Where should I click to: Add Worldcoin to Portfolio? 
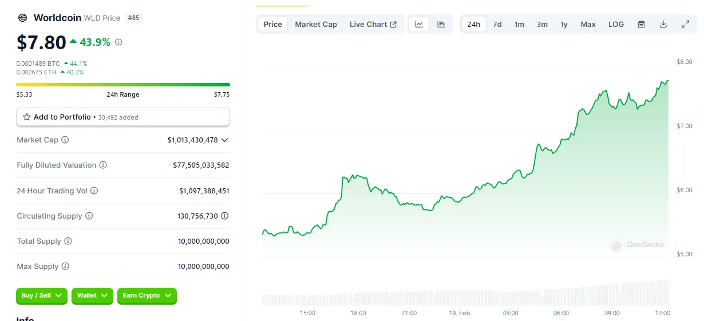(122, 117)
